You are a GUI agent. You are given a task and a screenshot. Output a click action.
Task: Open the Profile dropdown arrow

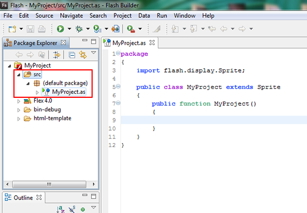tap(106, 29)
